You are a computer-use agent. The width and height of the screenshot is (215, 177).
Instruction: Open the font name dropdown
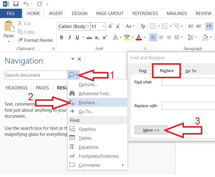(x=88, y=26)
